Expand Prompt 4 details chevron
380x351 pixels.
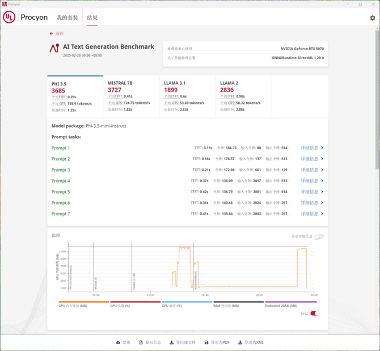[x=322, y=181]
